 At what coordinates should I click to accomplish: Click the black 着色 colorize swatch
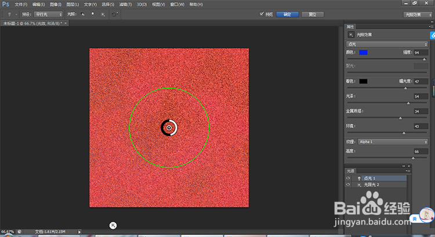[x=363, y=81]
